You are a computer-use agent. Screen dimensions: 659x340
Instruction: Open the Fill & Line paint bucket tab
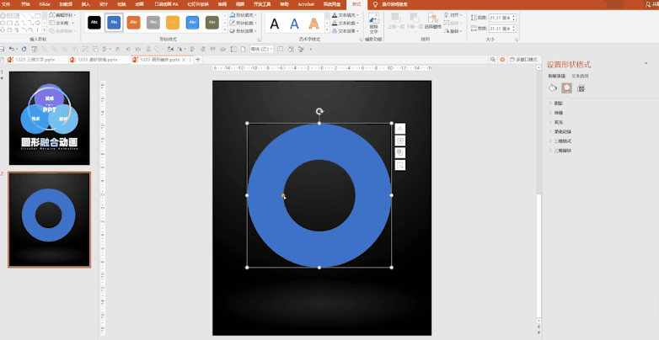(x=553, y=88)
